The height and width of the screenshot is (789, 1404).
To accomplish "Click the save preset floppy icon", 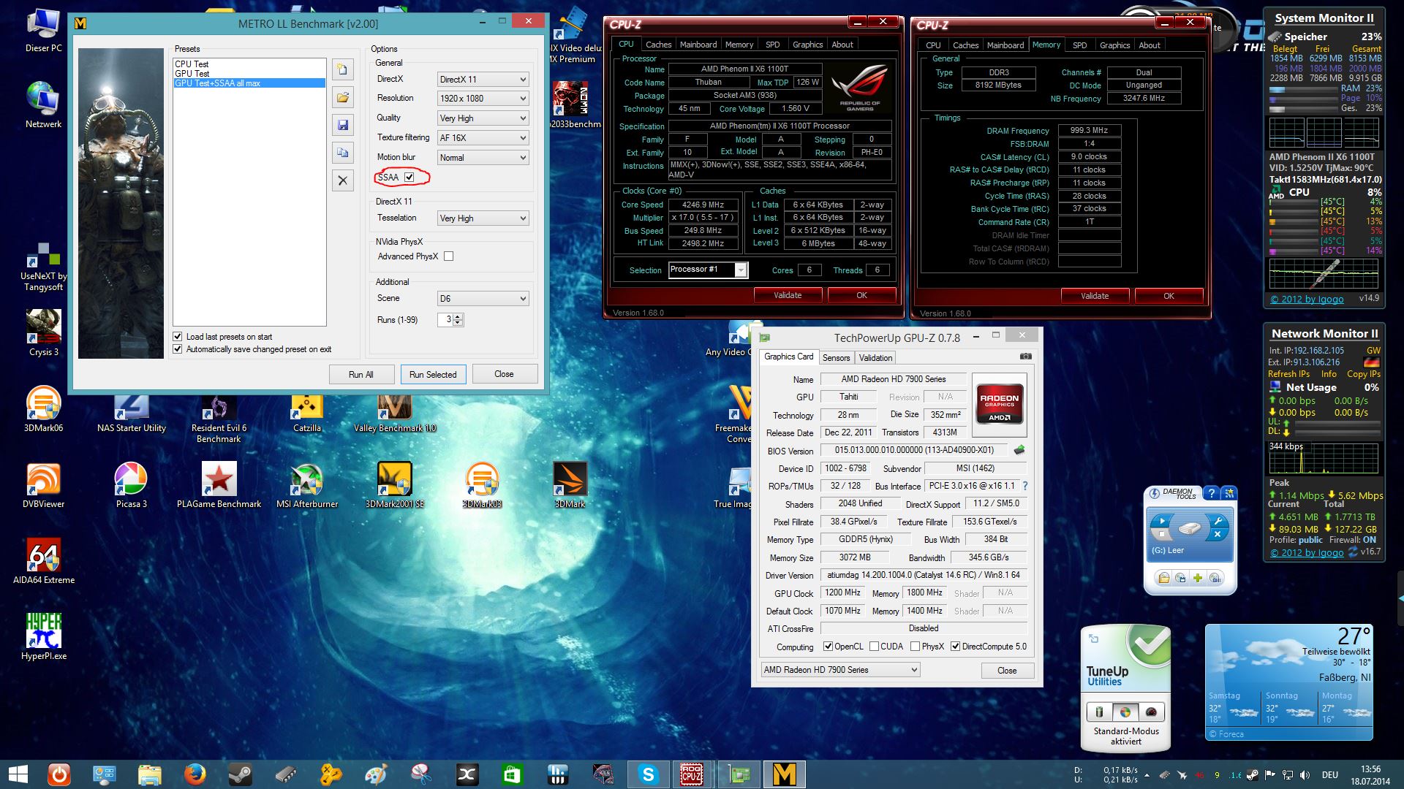I will point(342,125).
